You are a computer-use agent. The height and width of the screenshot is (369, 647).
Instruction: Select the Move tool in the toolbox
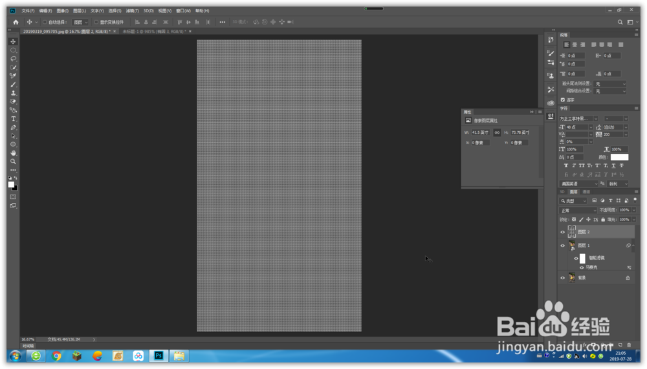pyautogui.click(x=13, y=41)
